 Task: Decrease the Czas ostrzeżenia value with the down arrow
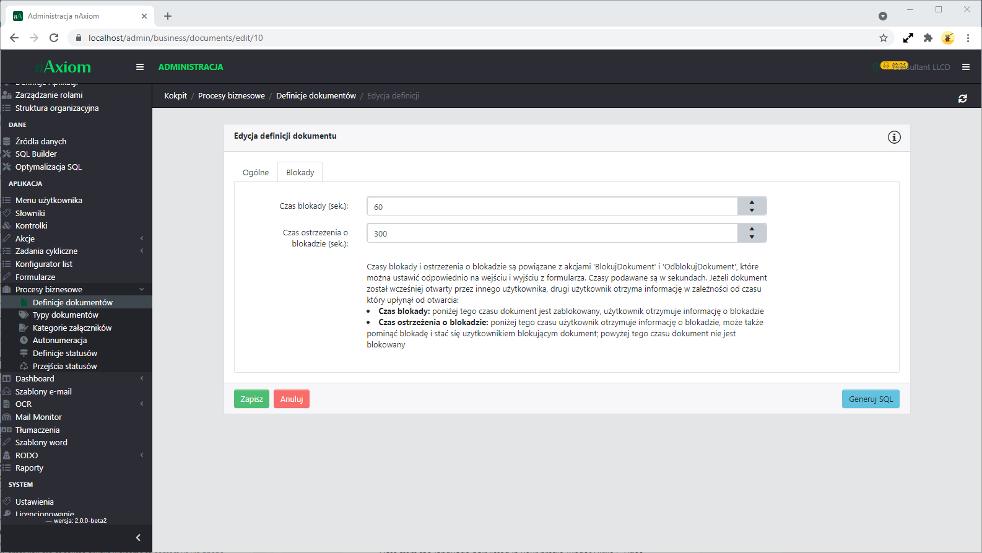[x=752, y=237]
